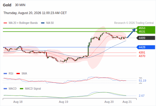
Task: Select the 4531 green target label
Action: click(142, 32)
